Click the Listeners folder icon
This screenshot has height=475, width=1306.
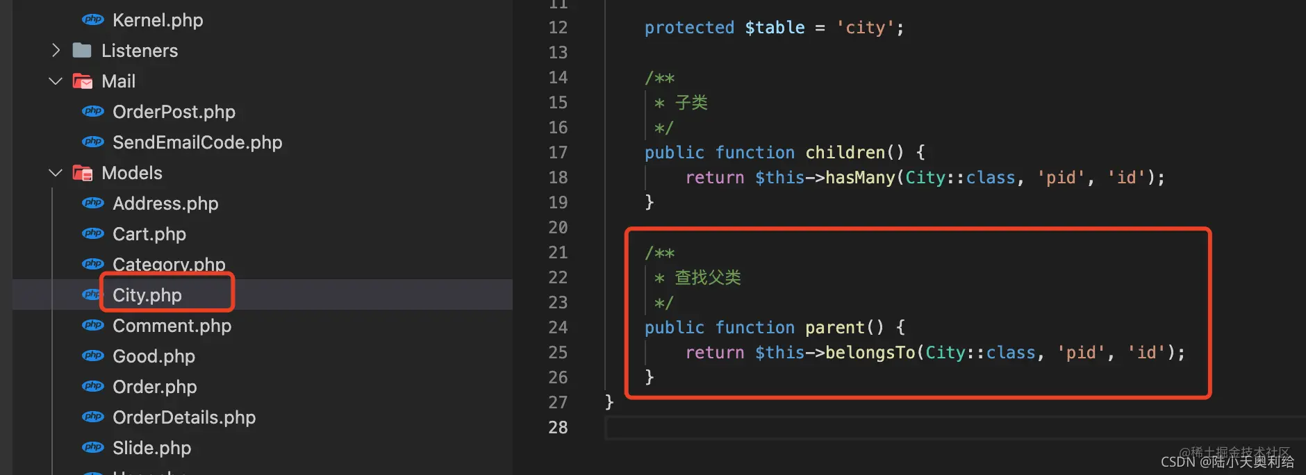pos(82,50)
